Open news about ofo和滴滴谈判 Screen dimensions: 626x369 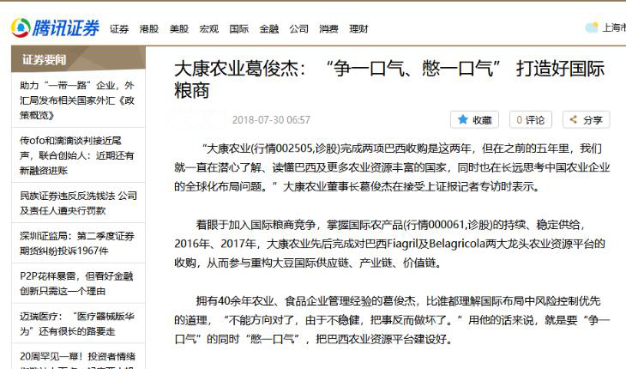(77, 155)
